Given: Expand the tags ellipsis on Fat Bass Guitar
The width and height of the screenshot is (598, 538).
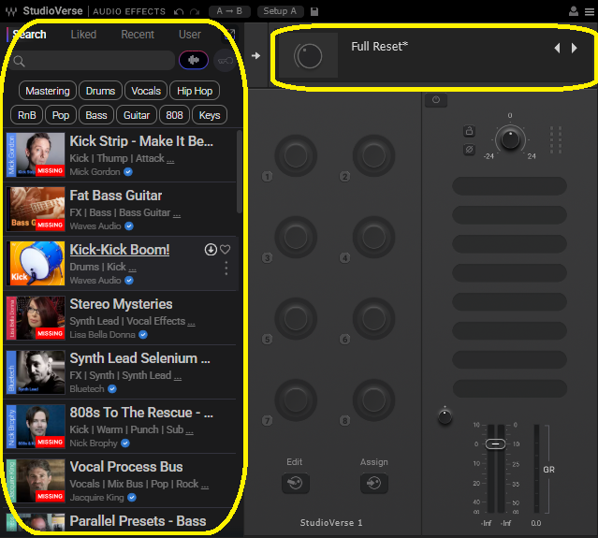Looking at the screenshot, I should (x=177, y=215).
